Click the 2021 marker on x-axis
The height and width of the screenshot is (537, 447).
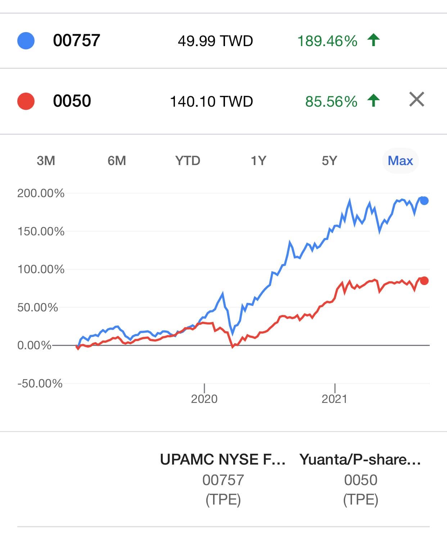tap(334, 399)
